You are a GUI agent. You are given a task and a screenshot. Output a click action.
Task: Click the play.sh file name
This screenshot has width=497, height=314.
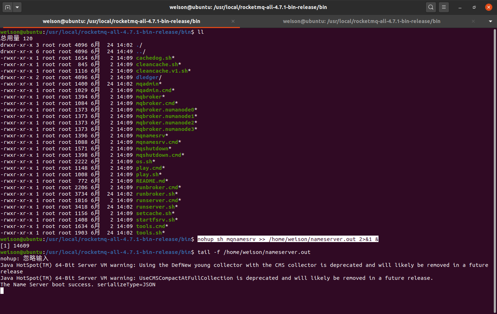pyautogui.click(x=147, y=174)
